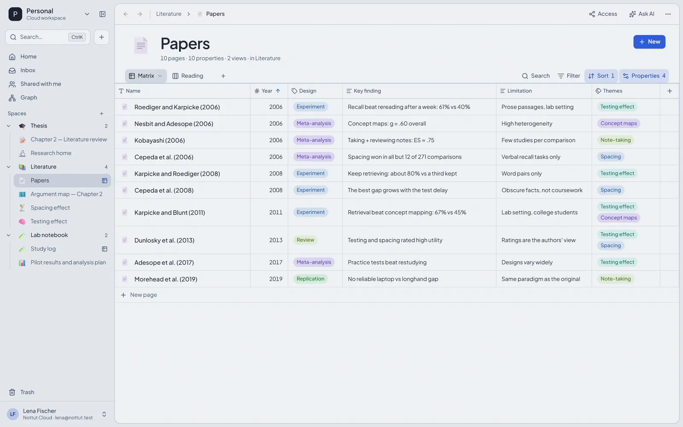The width and height of the screenshot is (683, 427).
Task: Open Lena Fischer account switcher
Action: 57,414
